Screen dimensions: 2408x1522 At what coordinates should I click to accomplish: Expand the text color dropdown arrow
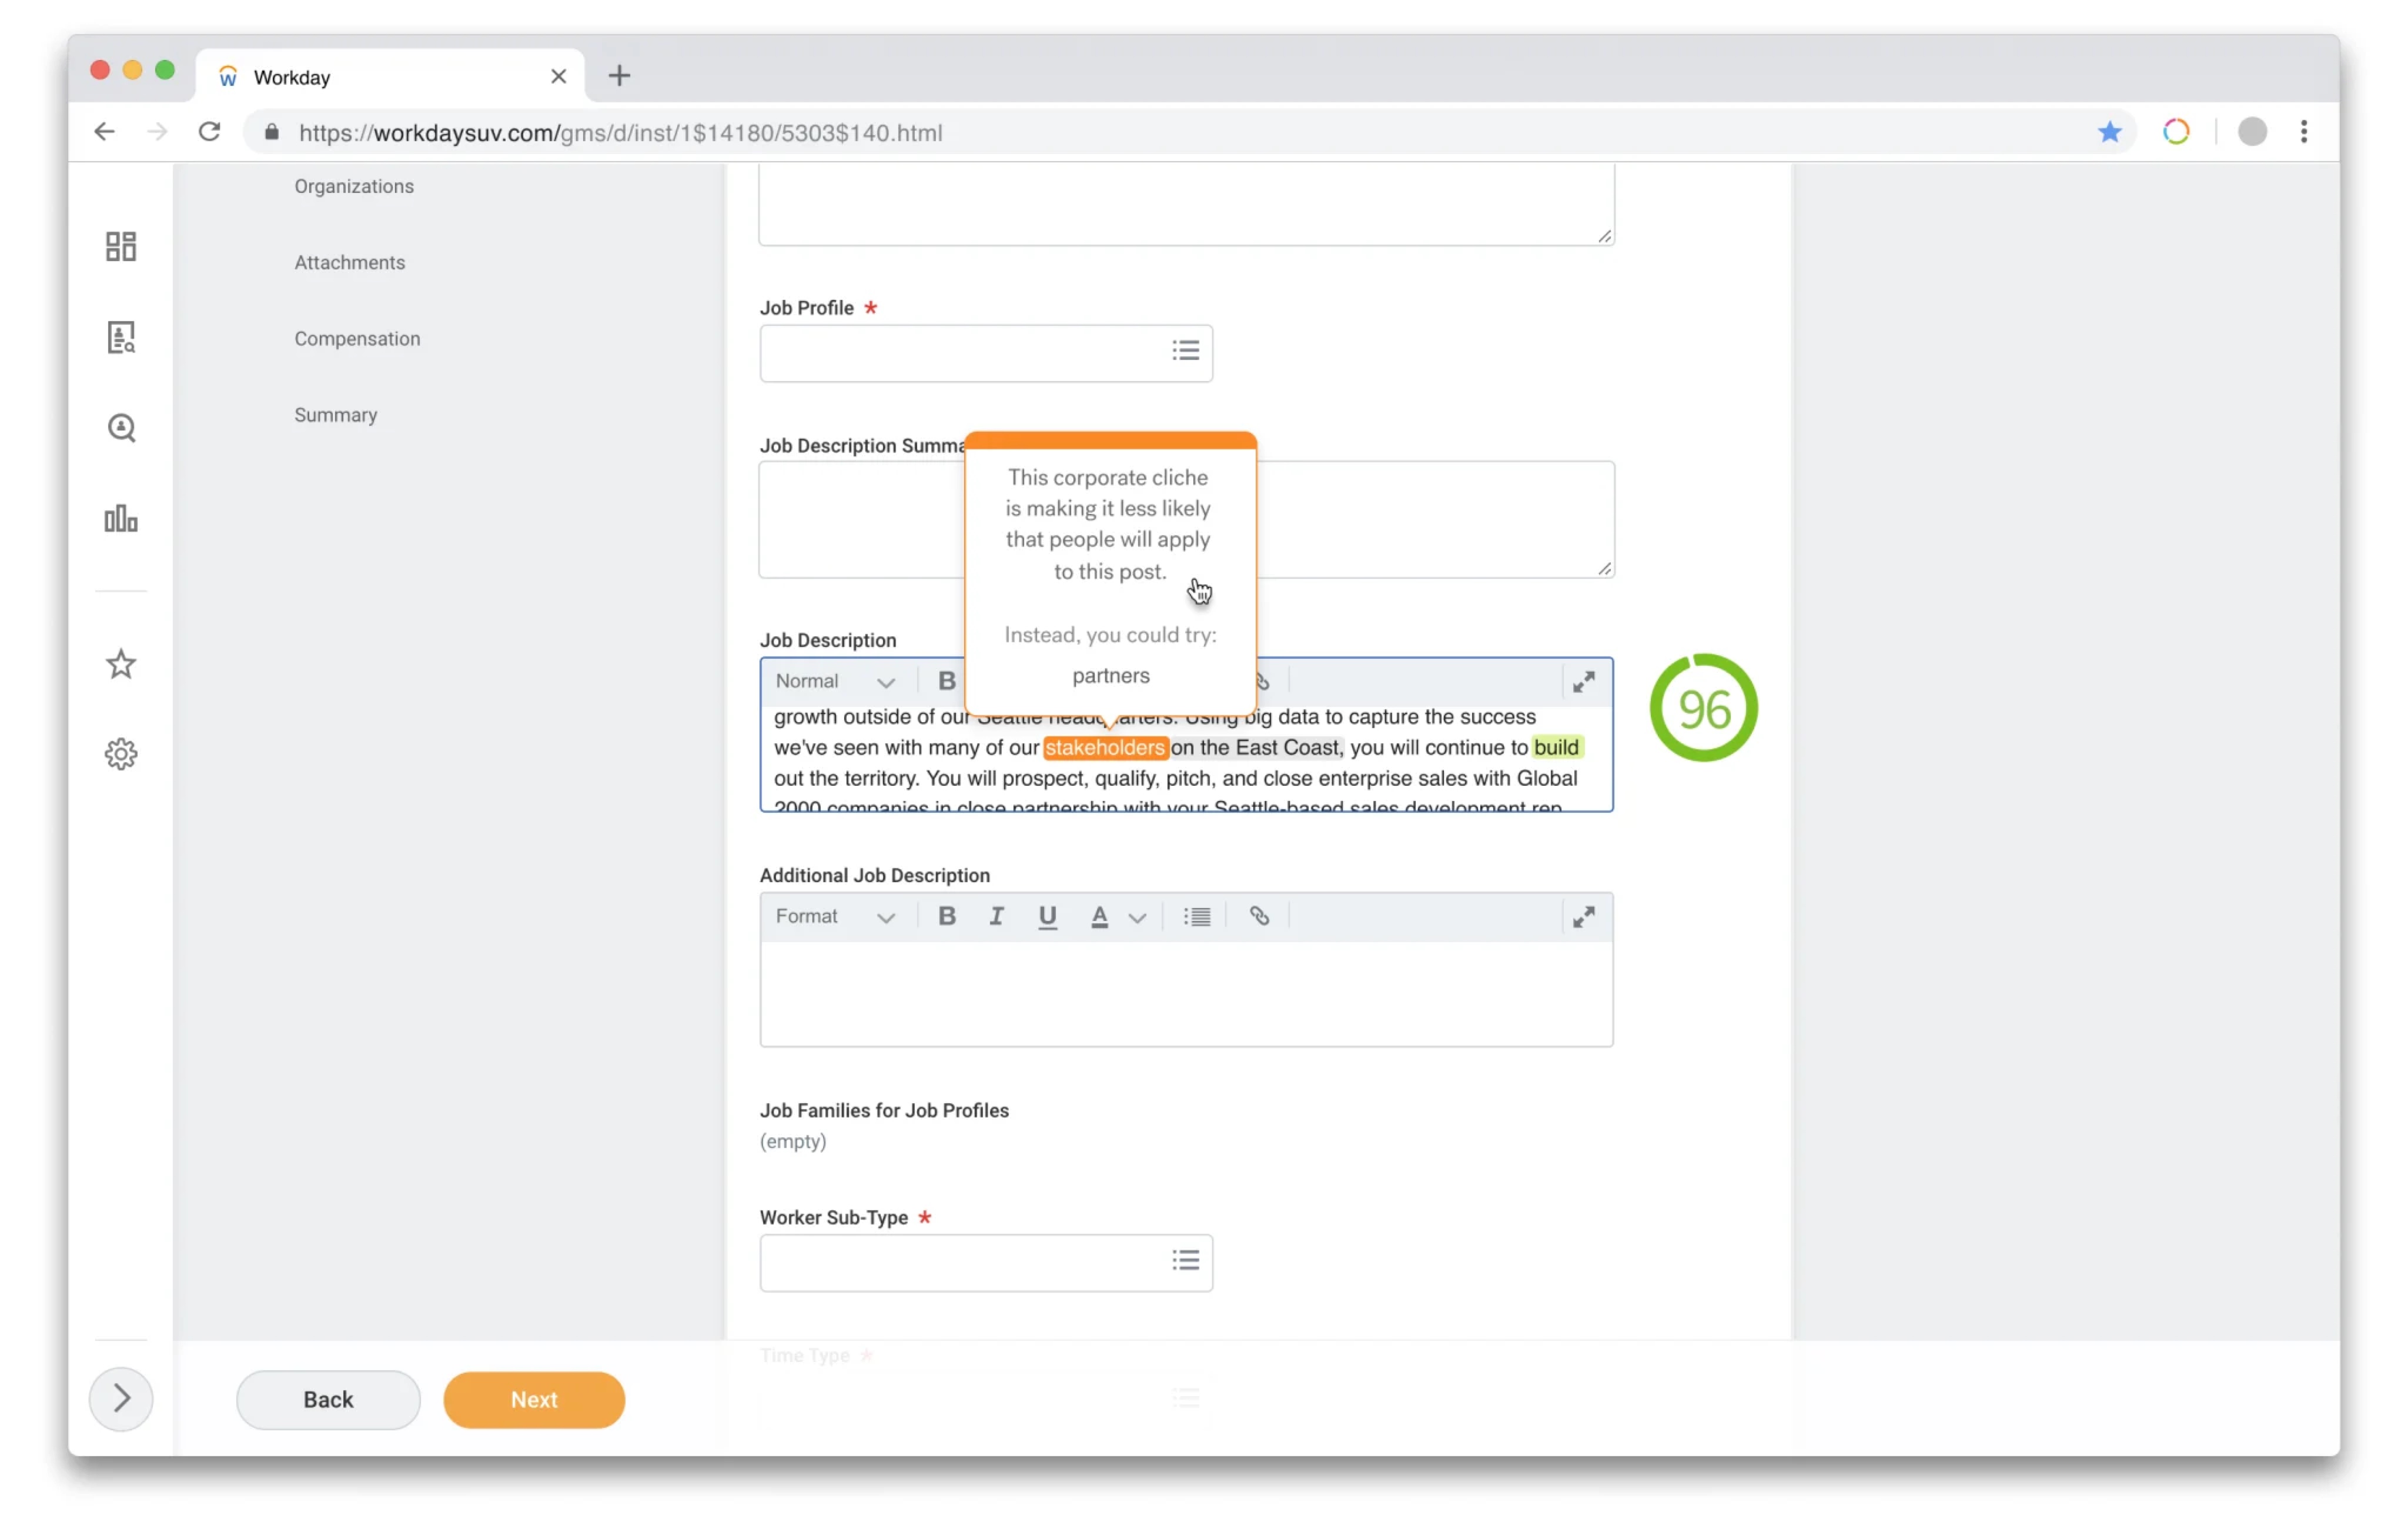[x=1137, y=917]
